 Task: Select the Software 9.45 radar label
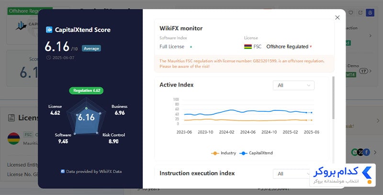click(63, 138)
